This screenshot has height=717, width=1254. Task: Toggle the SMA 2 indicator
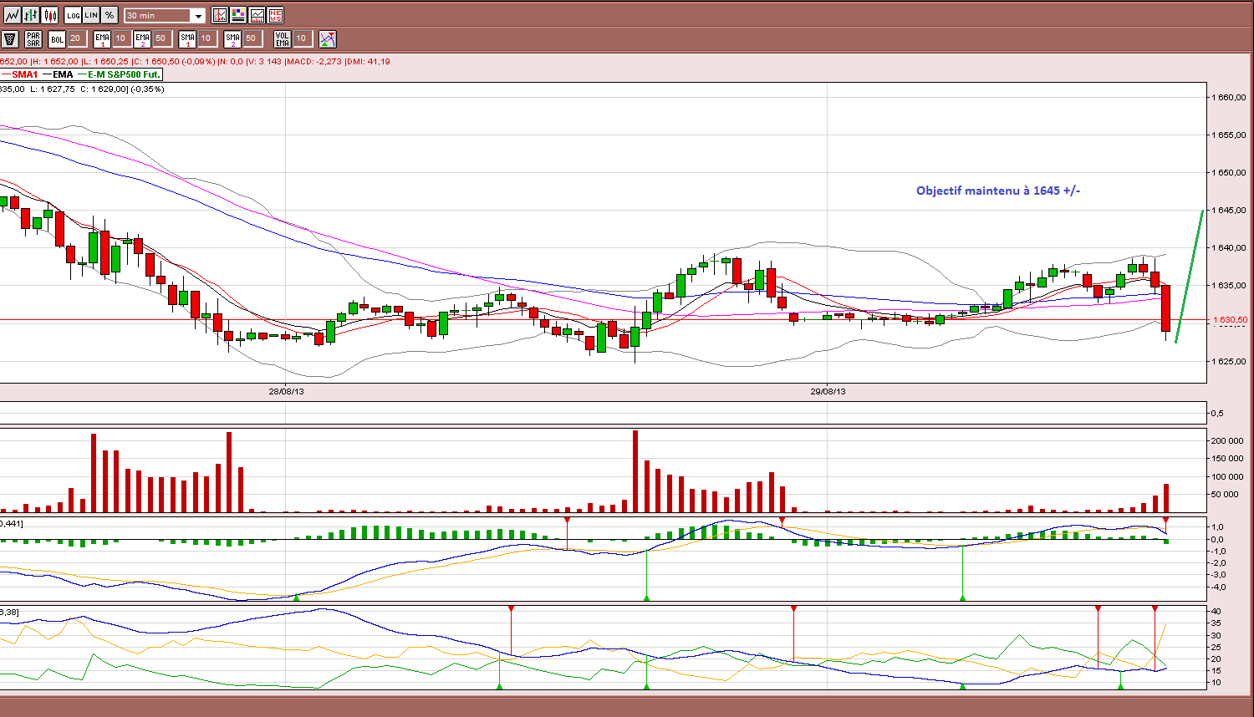pyautogui.click(x=232, y=38)
